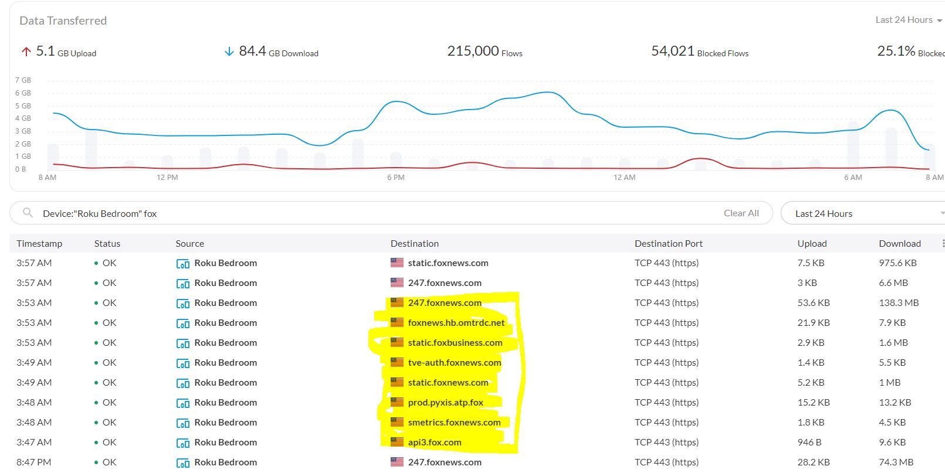Click the search magnifier icon
Image resolution: width=945 pixels, height=473 pixels.
click(28, 213)
